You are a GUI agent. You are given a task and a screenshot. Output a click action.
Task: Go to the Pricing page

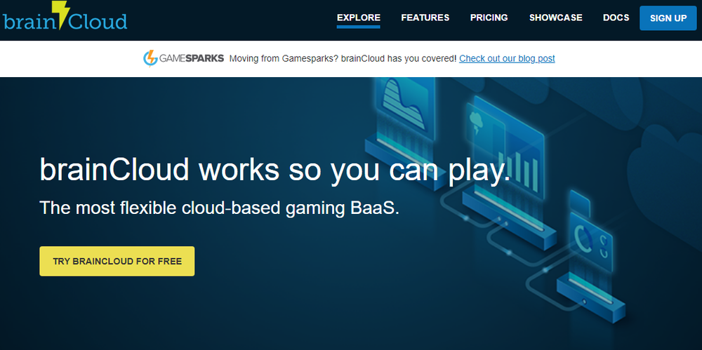point(489,18)
